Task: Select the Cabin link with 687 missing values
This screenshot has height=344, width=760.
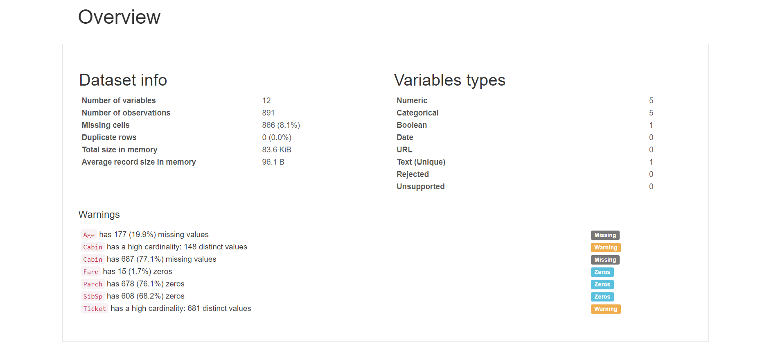Action: 93,259
